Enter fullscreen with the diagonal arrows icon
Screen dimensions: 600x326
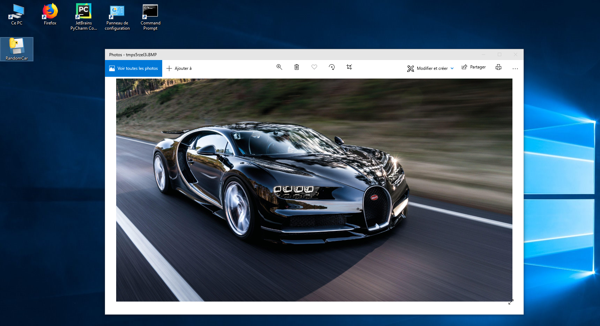(x=511, y=302)
